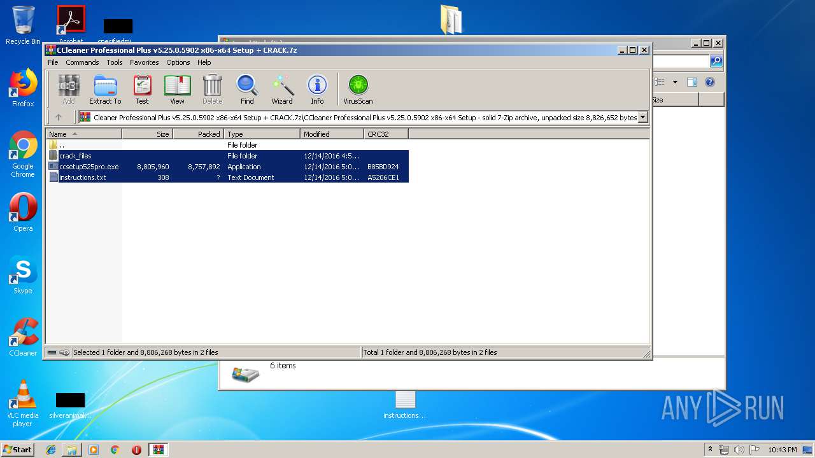Image resolution: width=815 pixels, height=458 pixels.
Task: Click the media player taskbar icon
Action: pyautogui.click(x=94, y=450)
